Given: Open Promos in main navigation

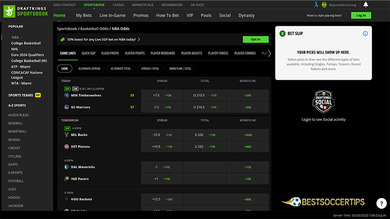Looking at the screenshot, I should tap(141, 16).
